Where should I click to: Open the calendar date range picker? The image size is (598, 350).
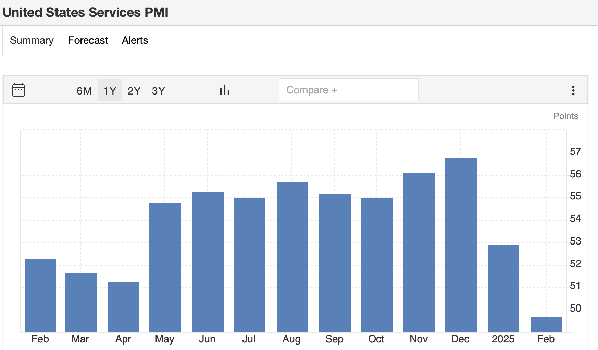[x=18, y=90]
